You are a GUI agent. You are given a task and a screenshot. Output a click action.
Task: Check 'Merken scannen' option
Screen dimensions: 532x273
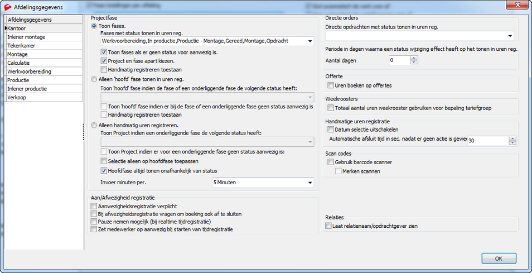[x=338, y=171]
